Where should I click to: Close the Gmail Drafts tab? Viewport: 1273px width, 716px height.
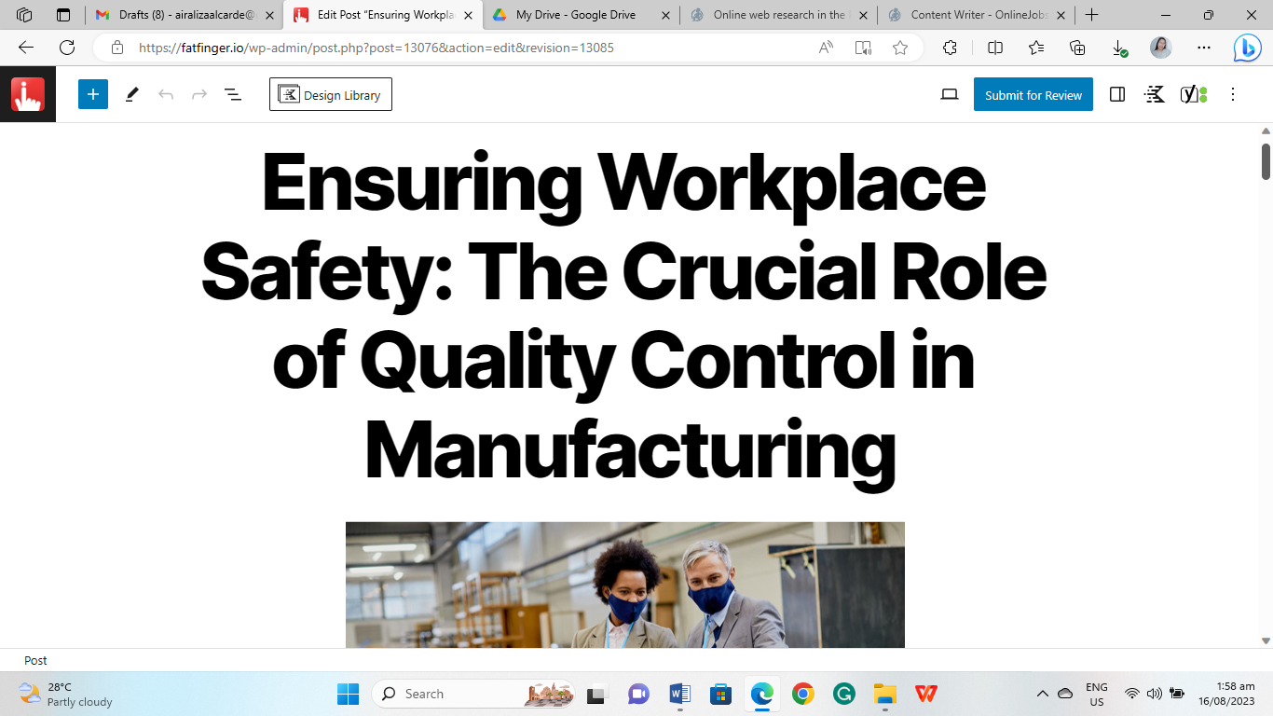270,15
